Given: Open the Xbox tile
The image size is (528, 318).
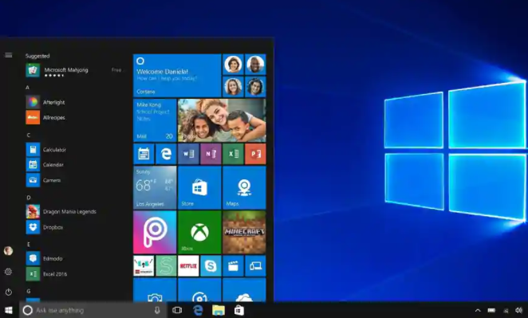Looking at the screenshot, I should click(199, 232).
